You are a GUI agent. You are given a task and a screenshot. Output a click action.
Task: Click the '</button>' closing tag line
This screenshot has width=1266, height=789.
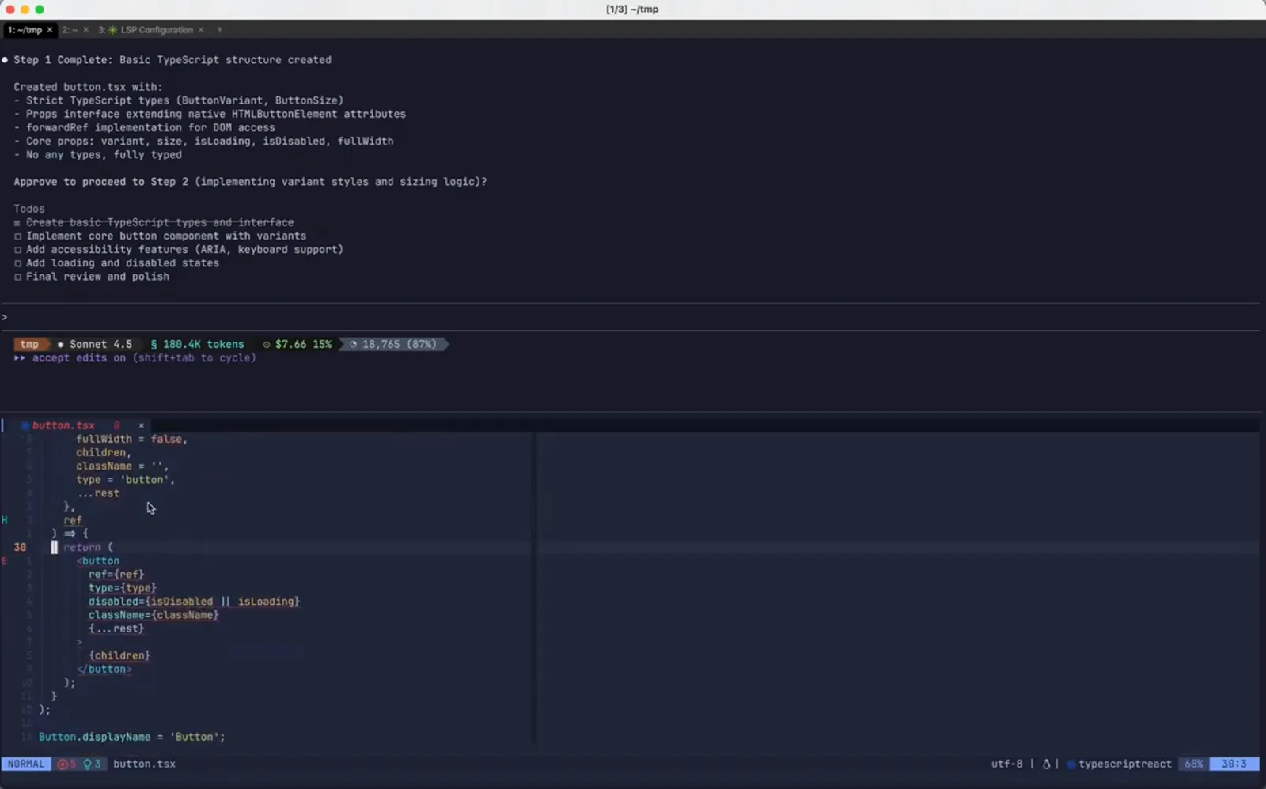[x=104, y=669]
